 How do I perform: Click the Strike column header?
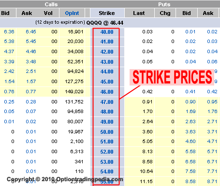click(x=107, y=13)
